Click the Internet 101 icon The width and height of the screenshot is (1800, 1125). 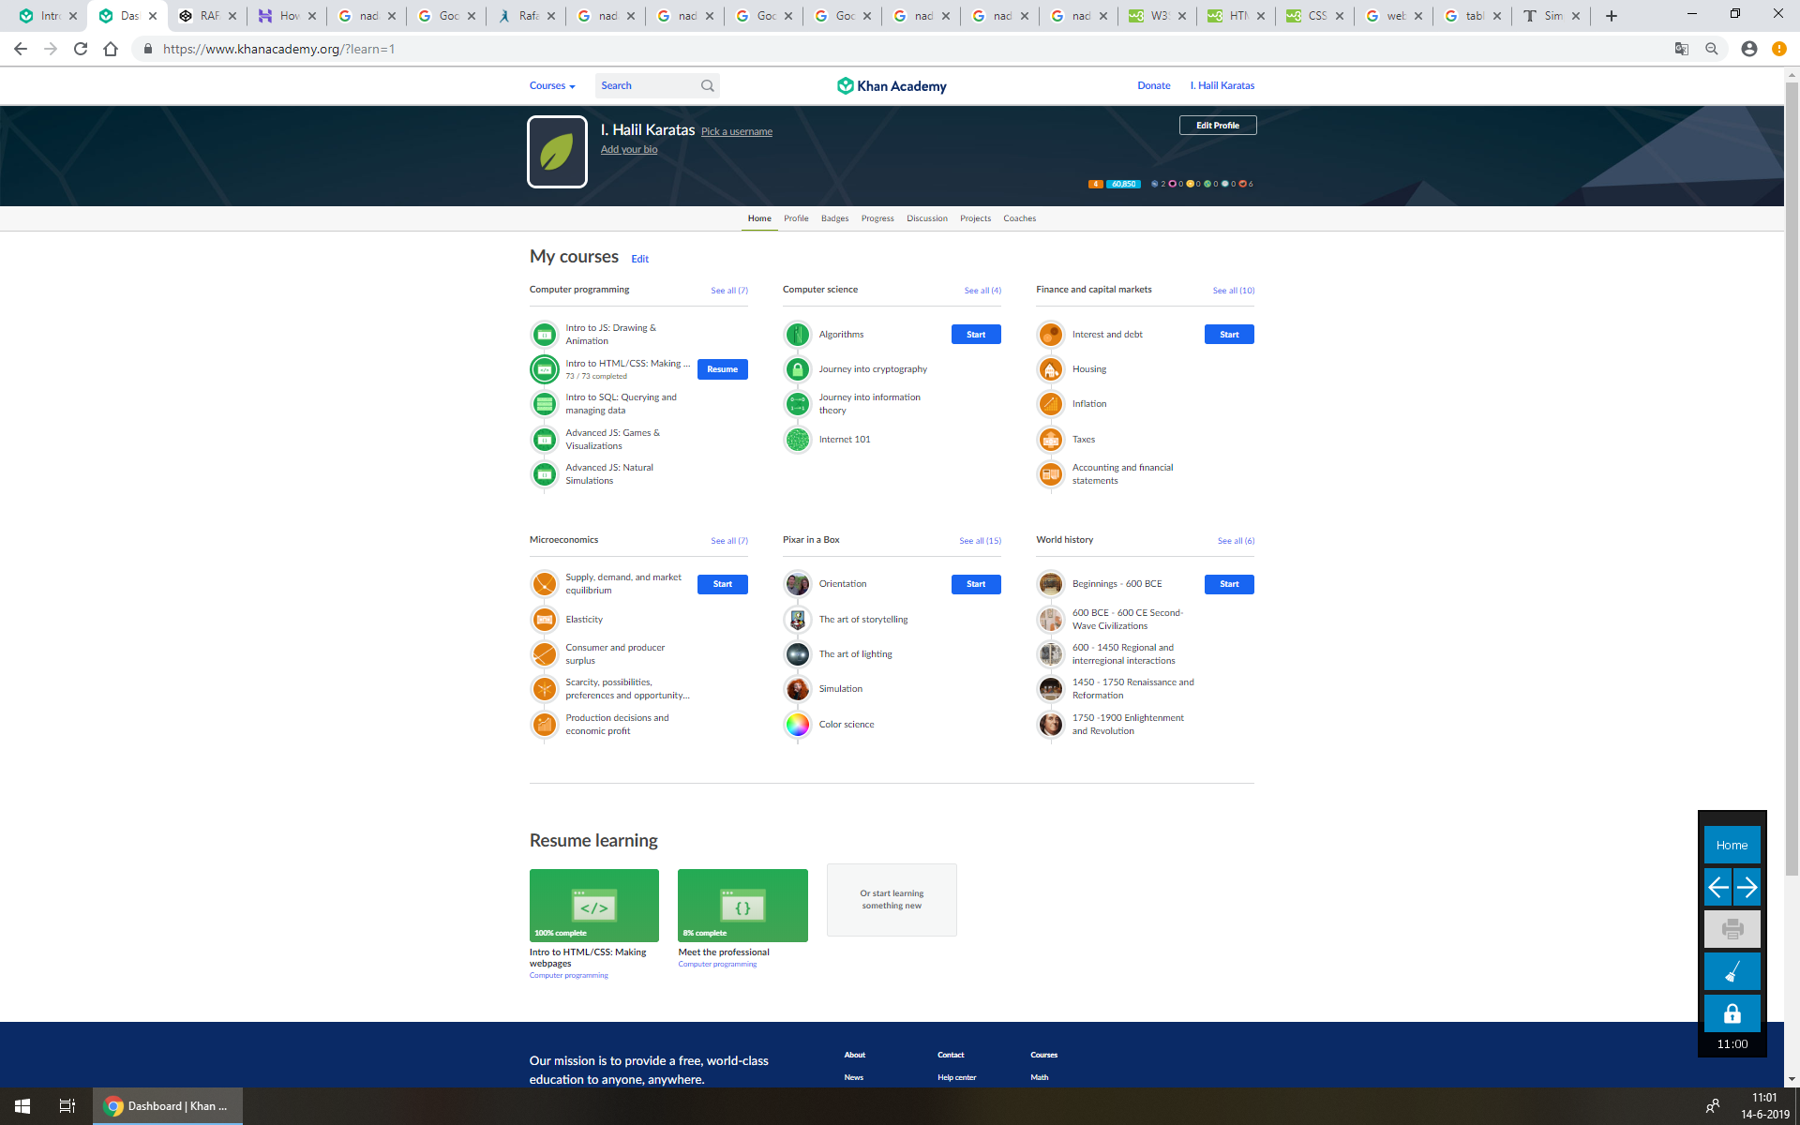click(798, 440)
